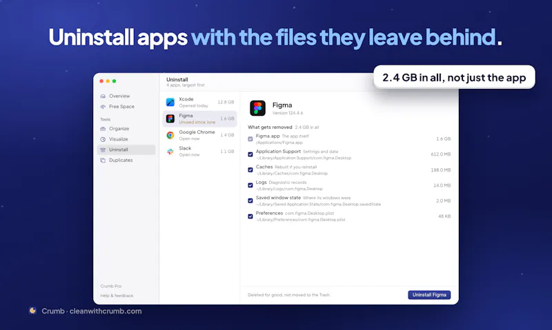Uncheck the Saved window state checkbox
The height and width of the screenshot is (330, 552).
pos(250,200)
